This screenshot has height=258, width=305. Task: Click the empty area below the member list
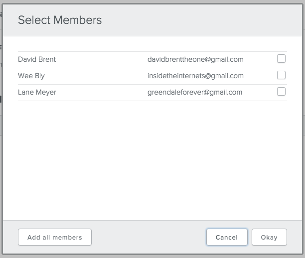click(152, 159)
